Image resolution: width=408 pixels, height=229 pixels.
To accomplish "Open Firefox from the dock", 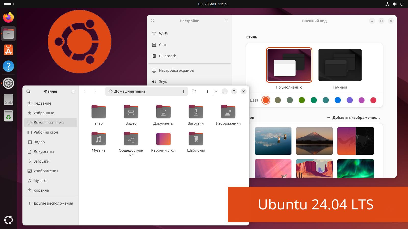I will [8, 17].
